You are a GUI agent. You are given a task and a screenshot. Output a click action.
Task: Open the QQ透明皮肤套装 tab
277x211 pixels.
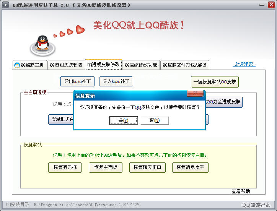coord(66,65)
